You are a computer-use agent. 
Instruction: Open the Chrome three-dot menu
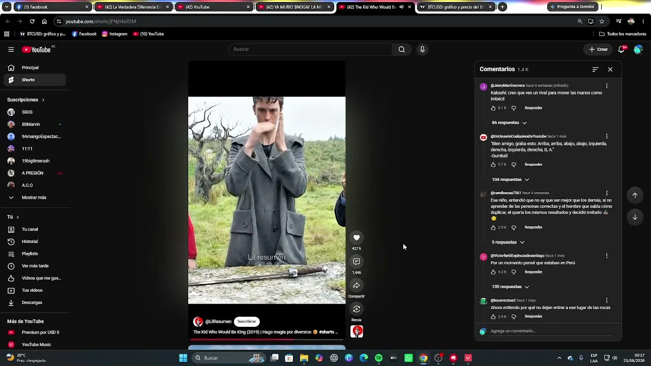pos(643,21)
